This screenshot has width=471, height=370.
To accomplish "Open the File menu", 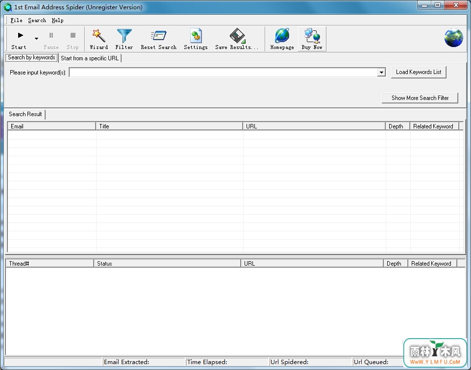I will (16, 20).
